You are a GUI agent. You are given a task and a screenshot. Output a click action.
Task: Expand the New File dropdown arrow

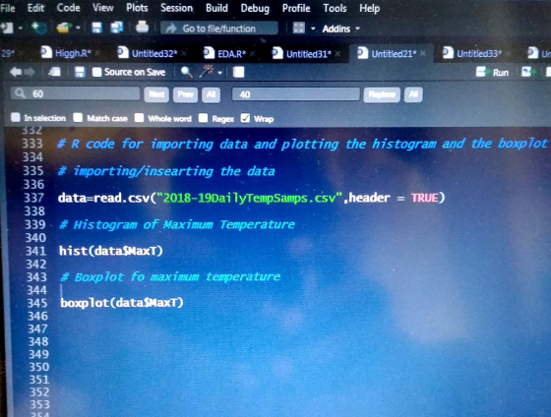pyautogui.click(x=20, y=28)
